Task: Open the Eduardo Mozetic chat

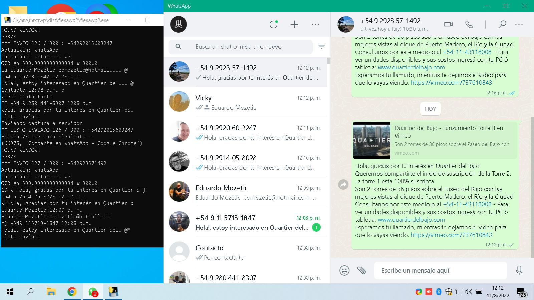Action: (245, 192)
